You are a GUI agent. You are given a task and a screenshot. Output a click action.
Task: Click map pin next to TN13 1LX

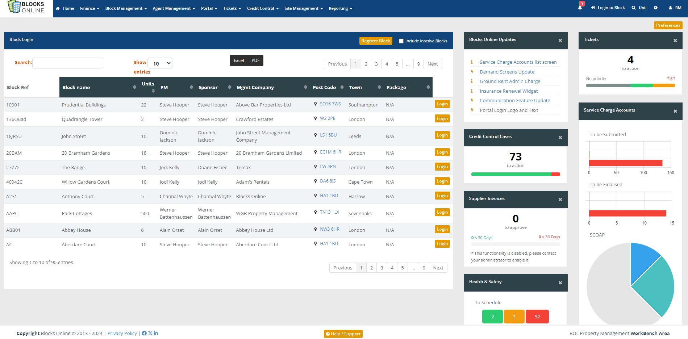(316, 212)
